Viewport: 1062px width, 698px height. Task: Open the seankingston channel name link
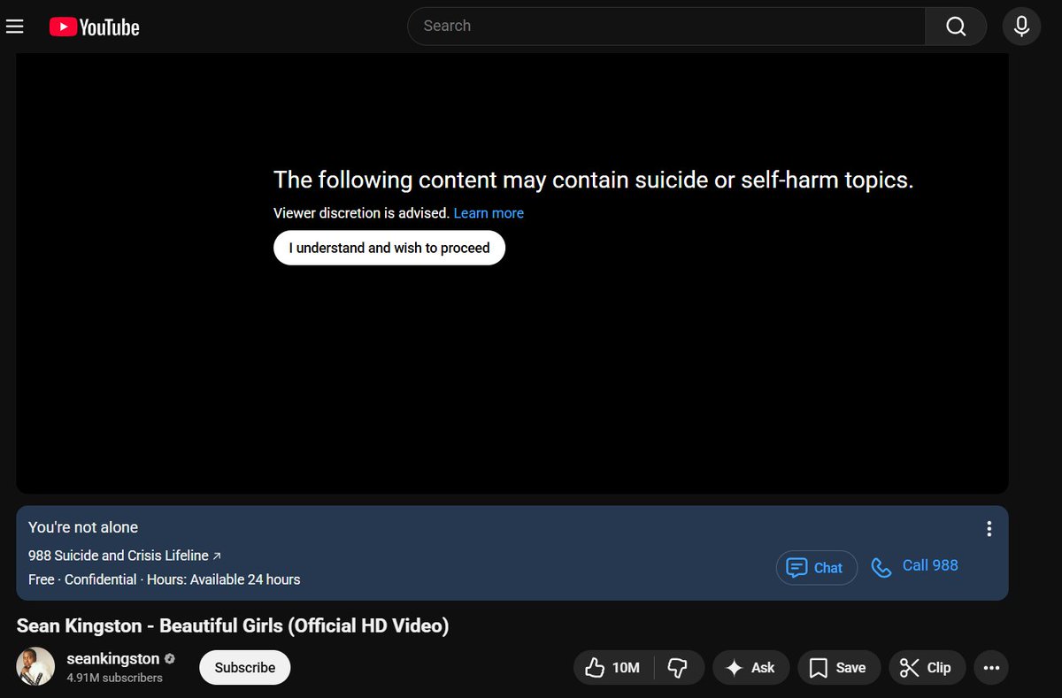pos(113,658)
